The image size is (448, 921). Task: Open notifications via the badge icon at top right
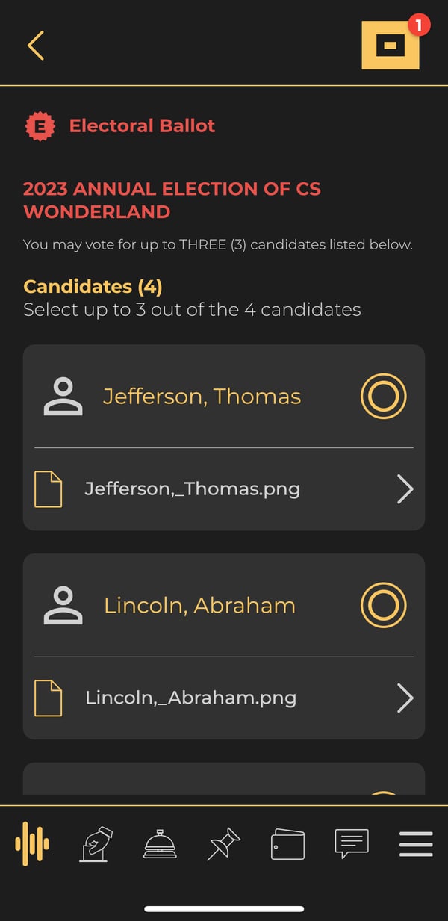coord(391,45)
